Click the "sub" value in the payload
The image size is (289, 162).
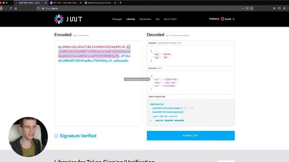170,79
